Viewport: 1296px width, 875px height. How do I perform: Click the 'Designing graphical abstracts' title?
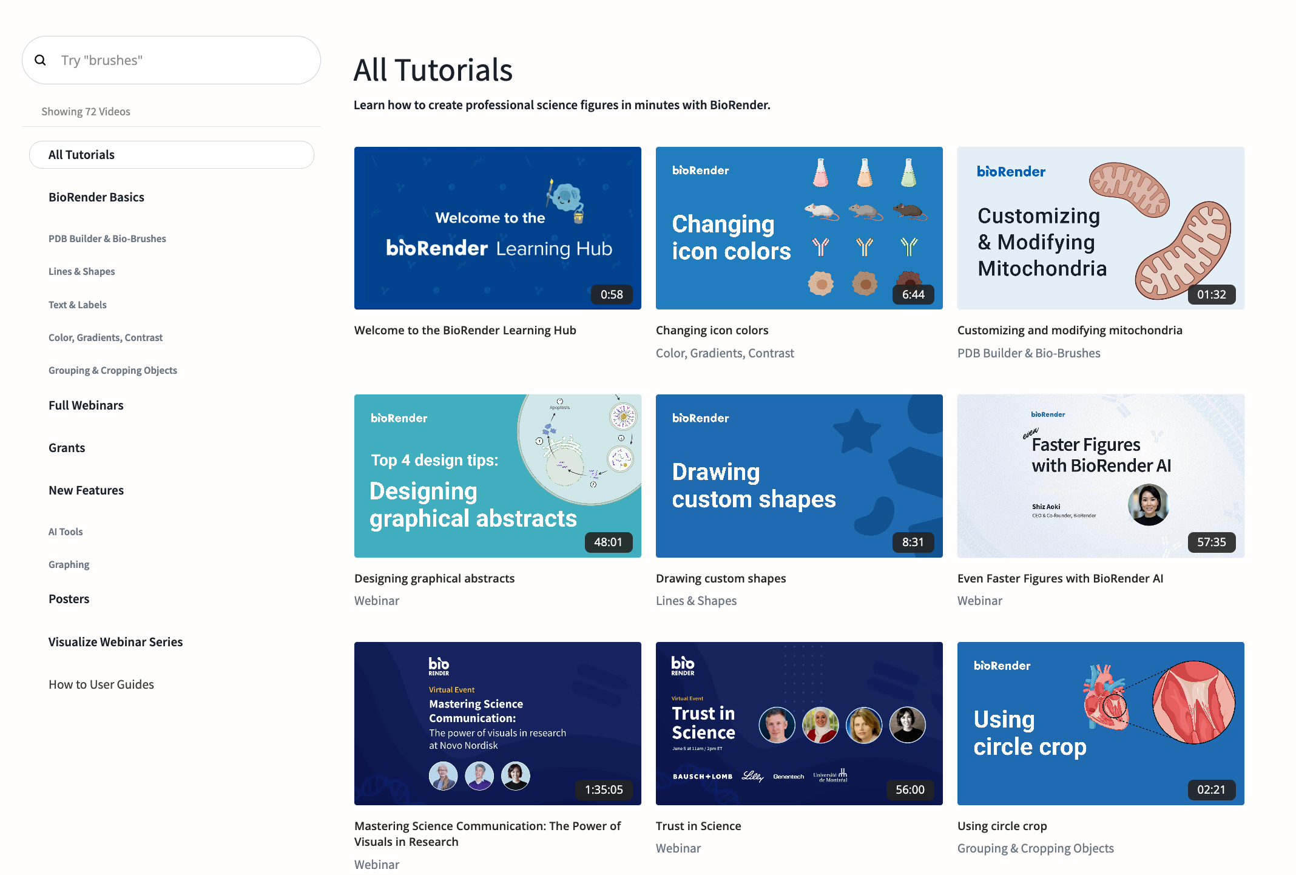[434, 578]
